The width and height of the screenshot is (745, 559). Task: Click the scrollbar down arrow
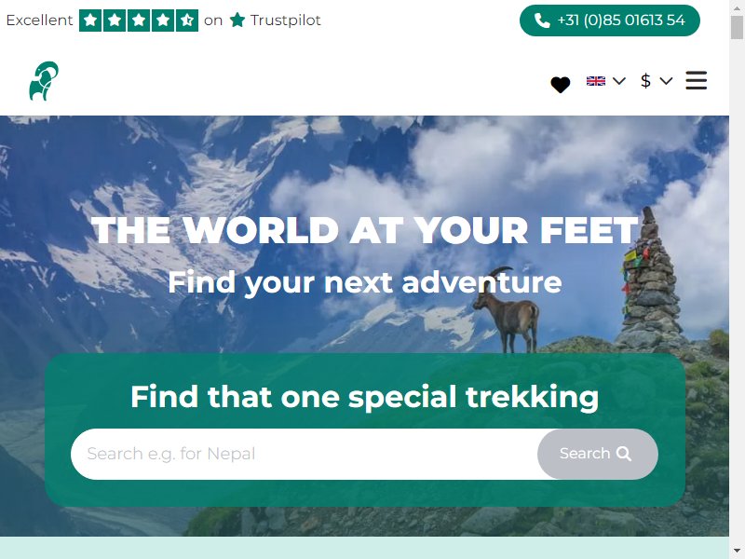point(737,553)
